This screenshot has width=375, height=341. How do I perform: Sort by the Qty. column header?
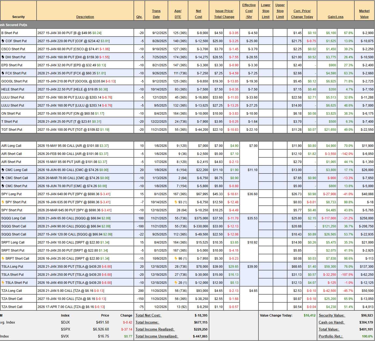[139, 17]
